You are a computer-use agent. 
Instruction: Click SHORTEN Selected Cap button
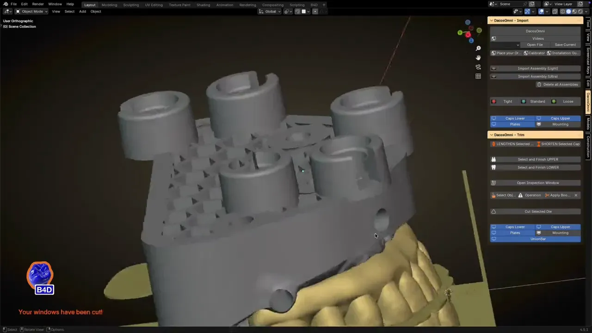click(558, 144)
